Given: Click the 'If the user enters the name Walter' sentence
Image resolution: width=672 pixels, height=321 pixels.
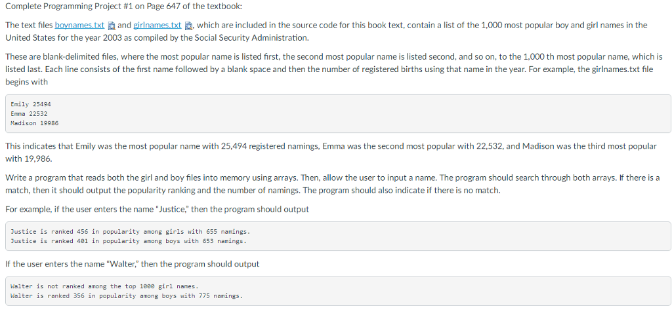Looking at the screenshot, I should [132, 264].
